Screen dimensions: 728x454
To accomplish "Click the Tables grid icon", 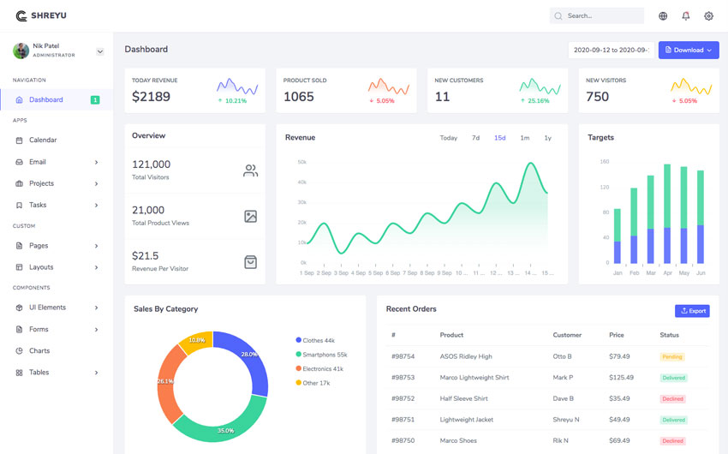I will (x=19, y=373).
